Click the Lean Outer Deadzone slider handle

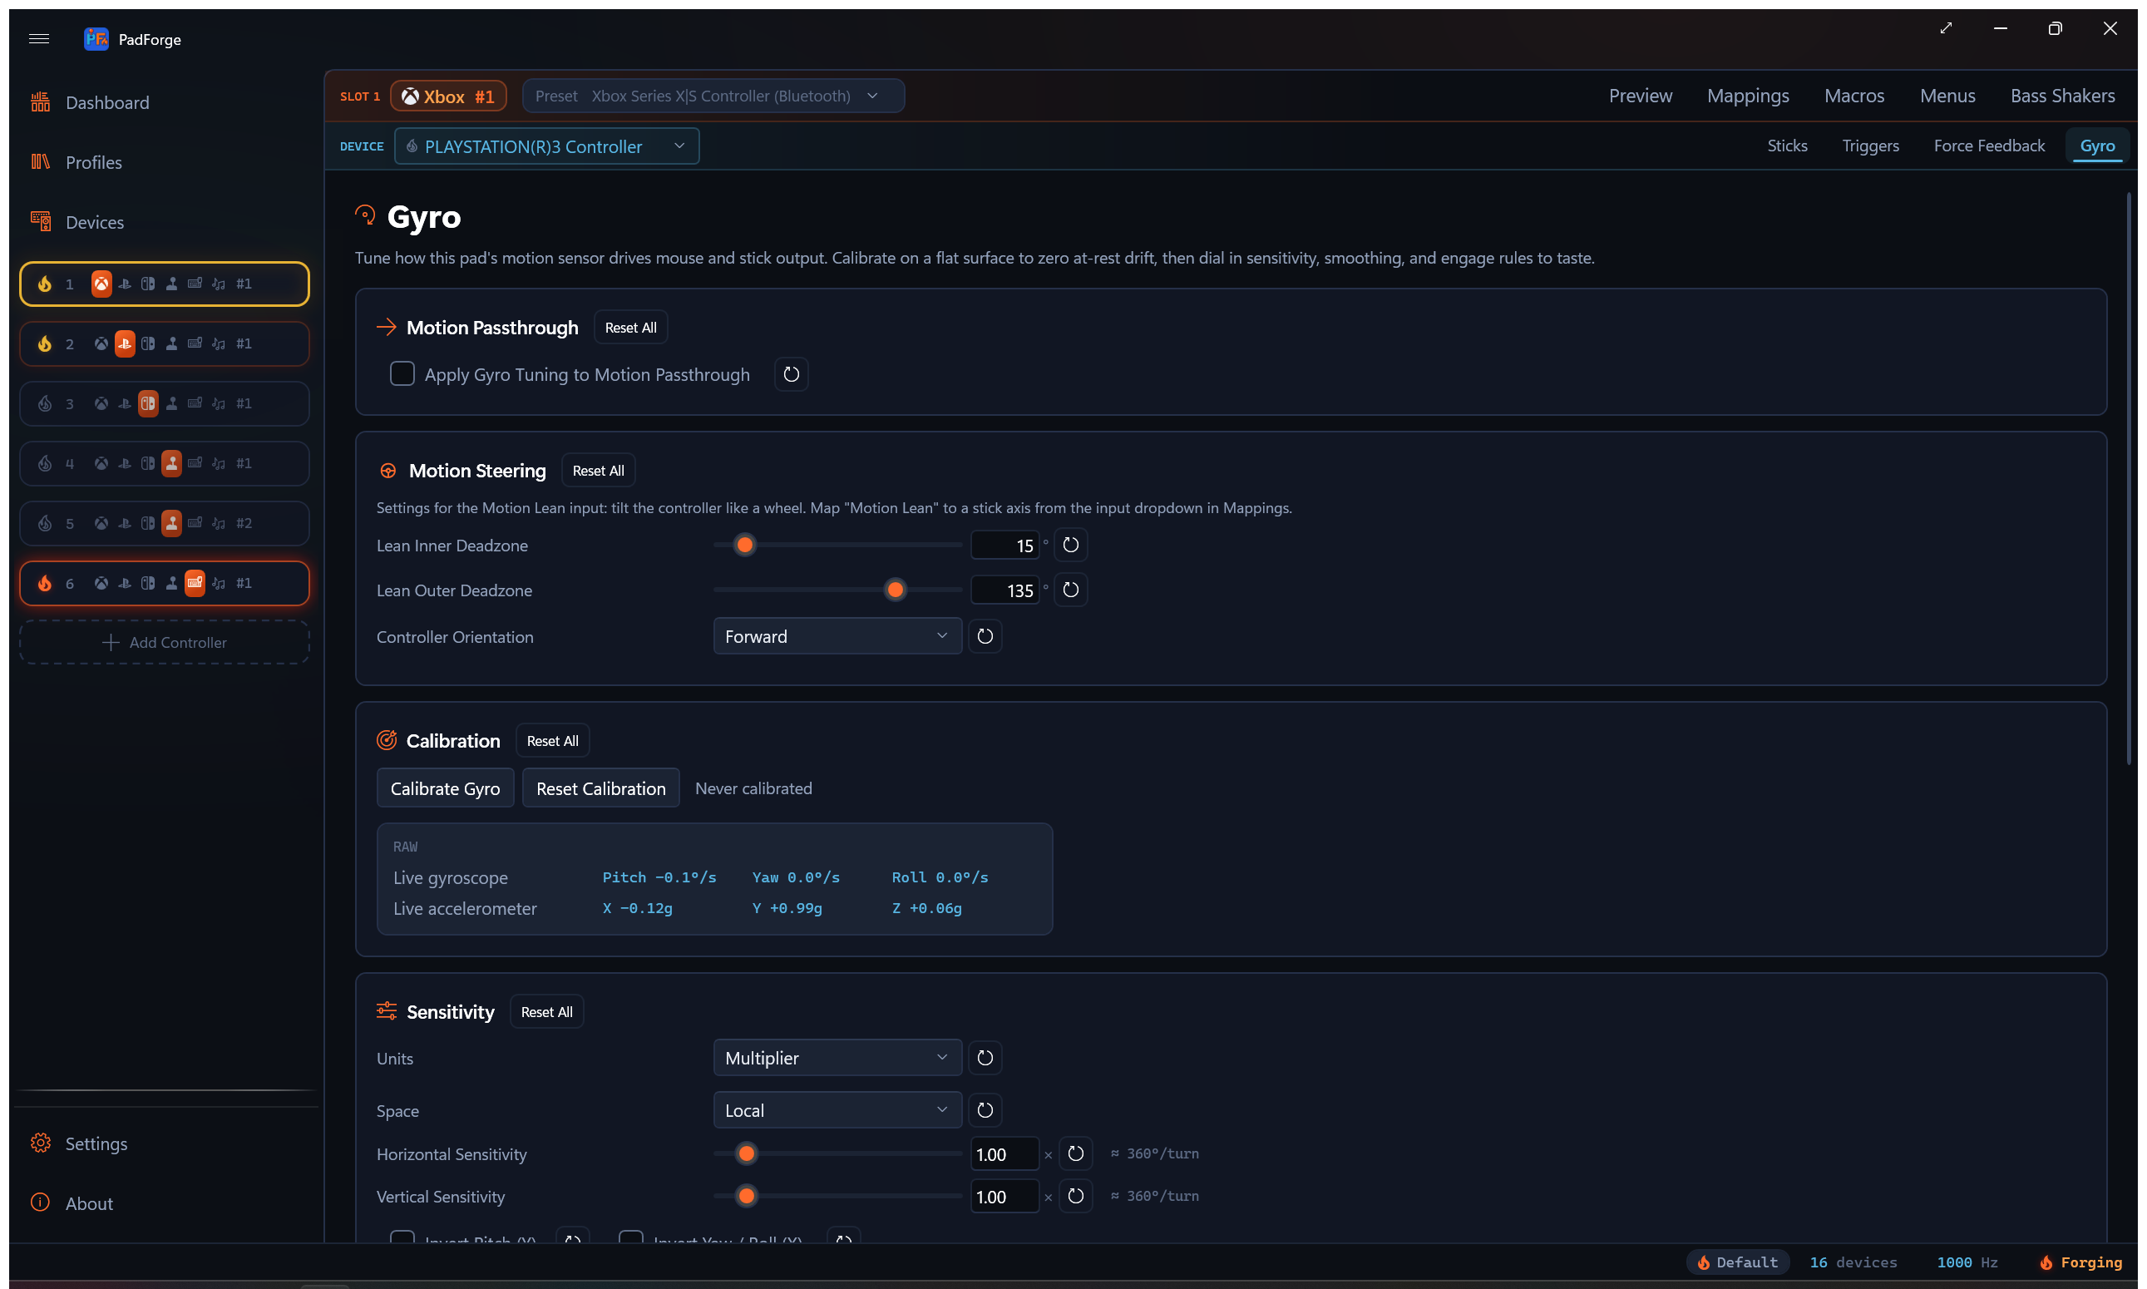click(x=896, y=590)
